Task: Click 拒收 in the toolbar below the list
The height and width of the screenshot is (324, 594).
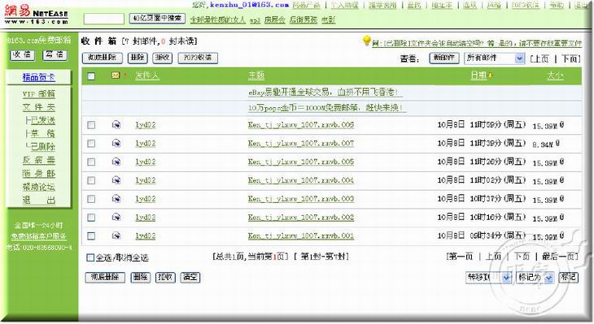Action: point(165,277)
